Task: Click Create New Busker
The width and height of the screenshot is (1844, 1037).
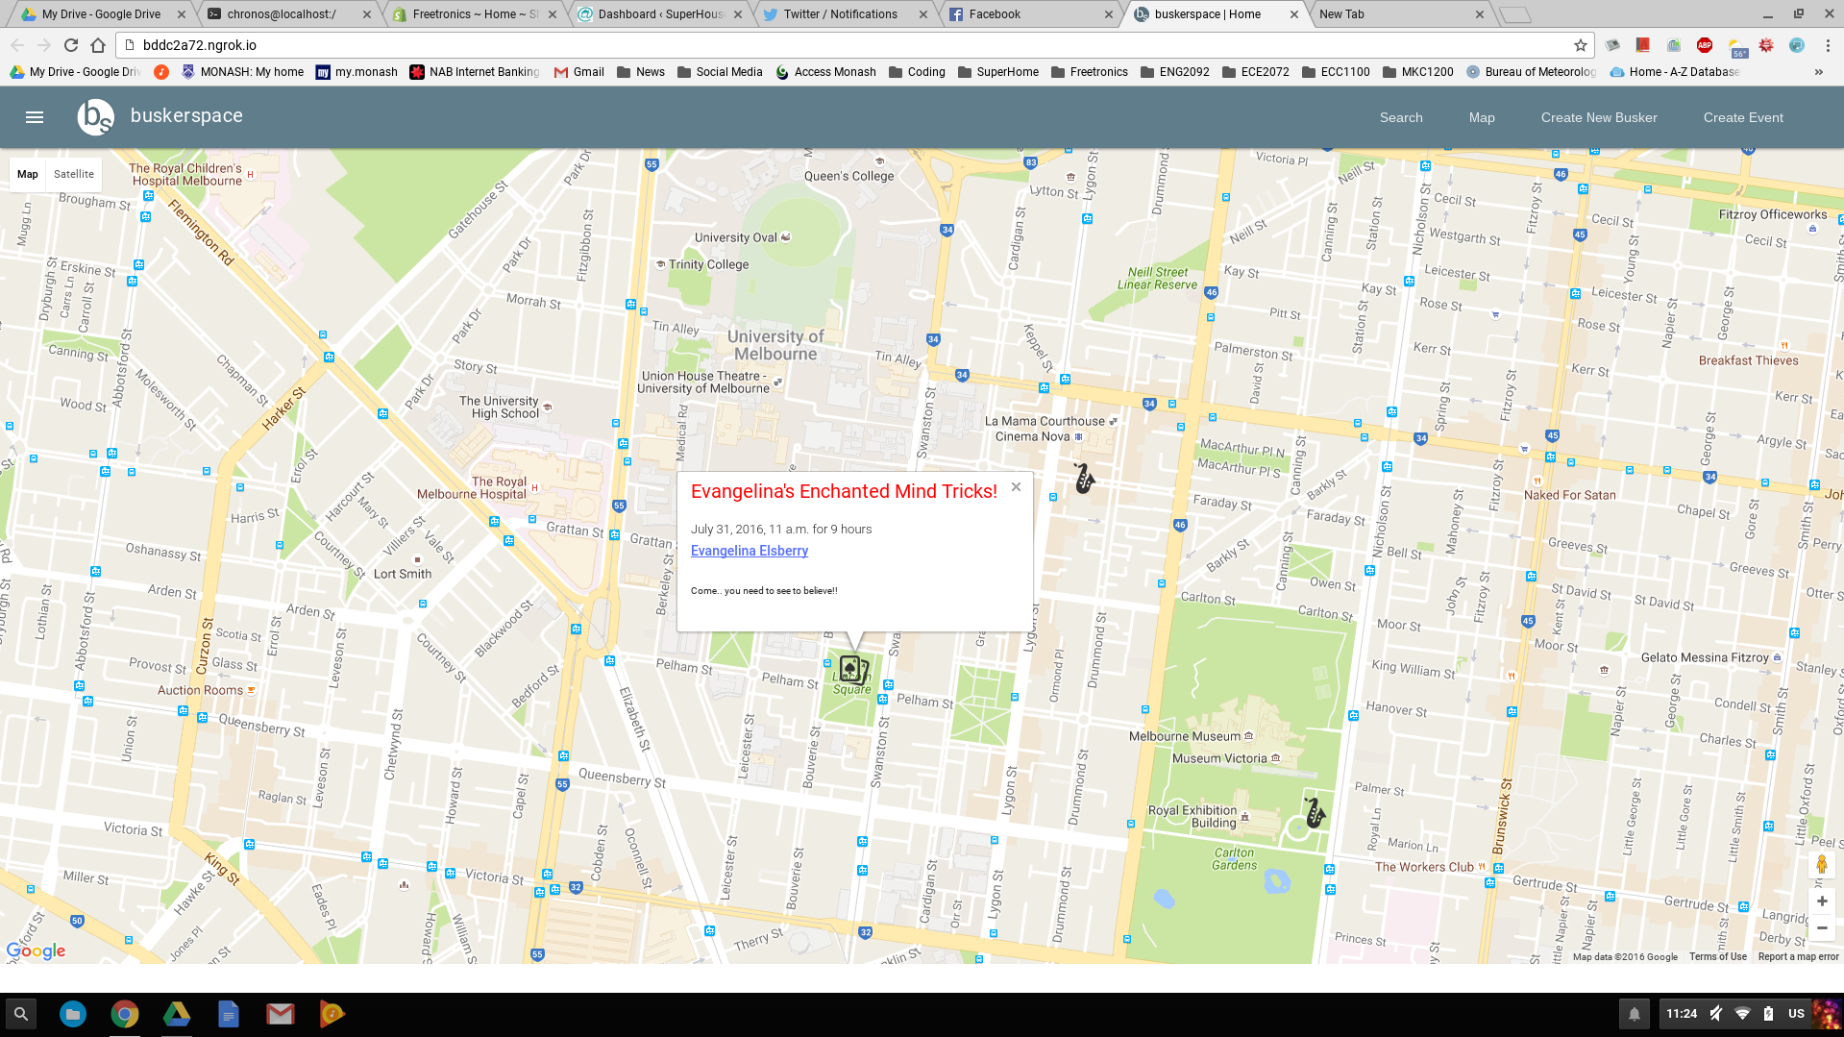Action: [x=1599, y=117]
